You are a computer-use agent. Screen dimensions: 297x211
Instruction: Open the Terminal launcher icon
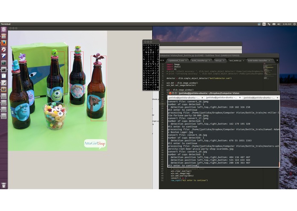coord(3,70)
